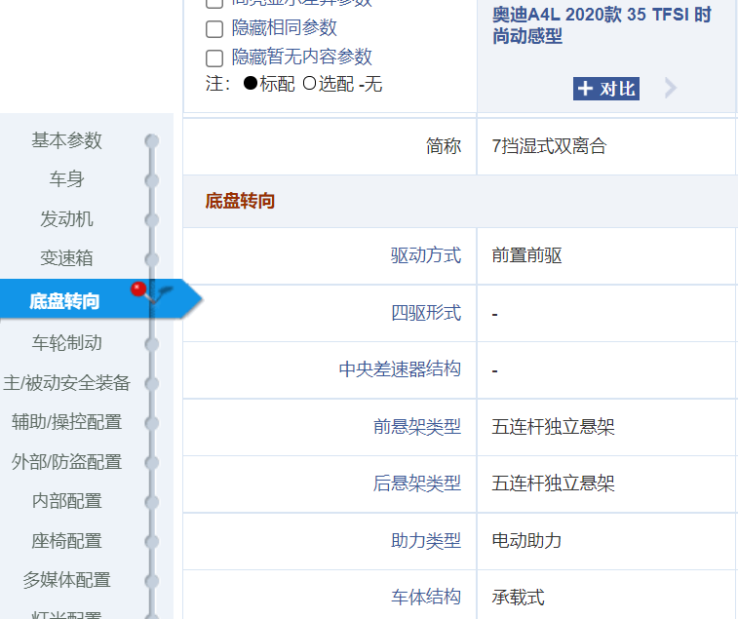Image resolution: width=738 pixels, height=619 pixels.
Task: Jump to 变速箱 section
Action: point(66,258)
